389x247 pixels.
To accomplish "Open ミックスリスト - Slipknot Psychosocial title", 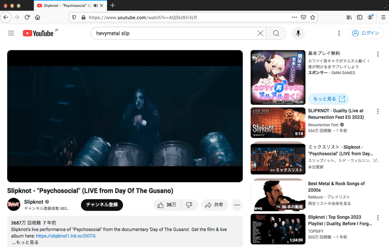I will click(340, 150).
